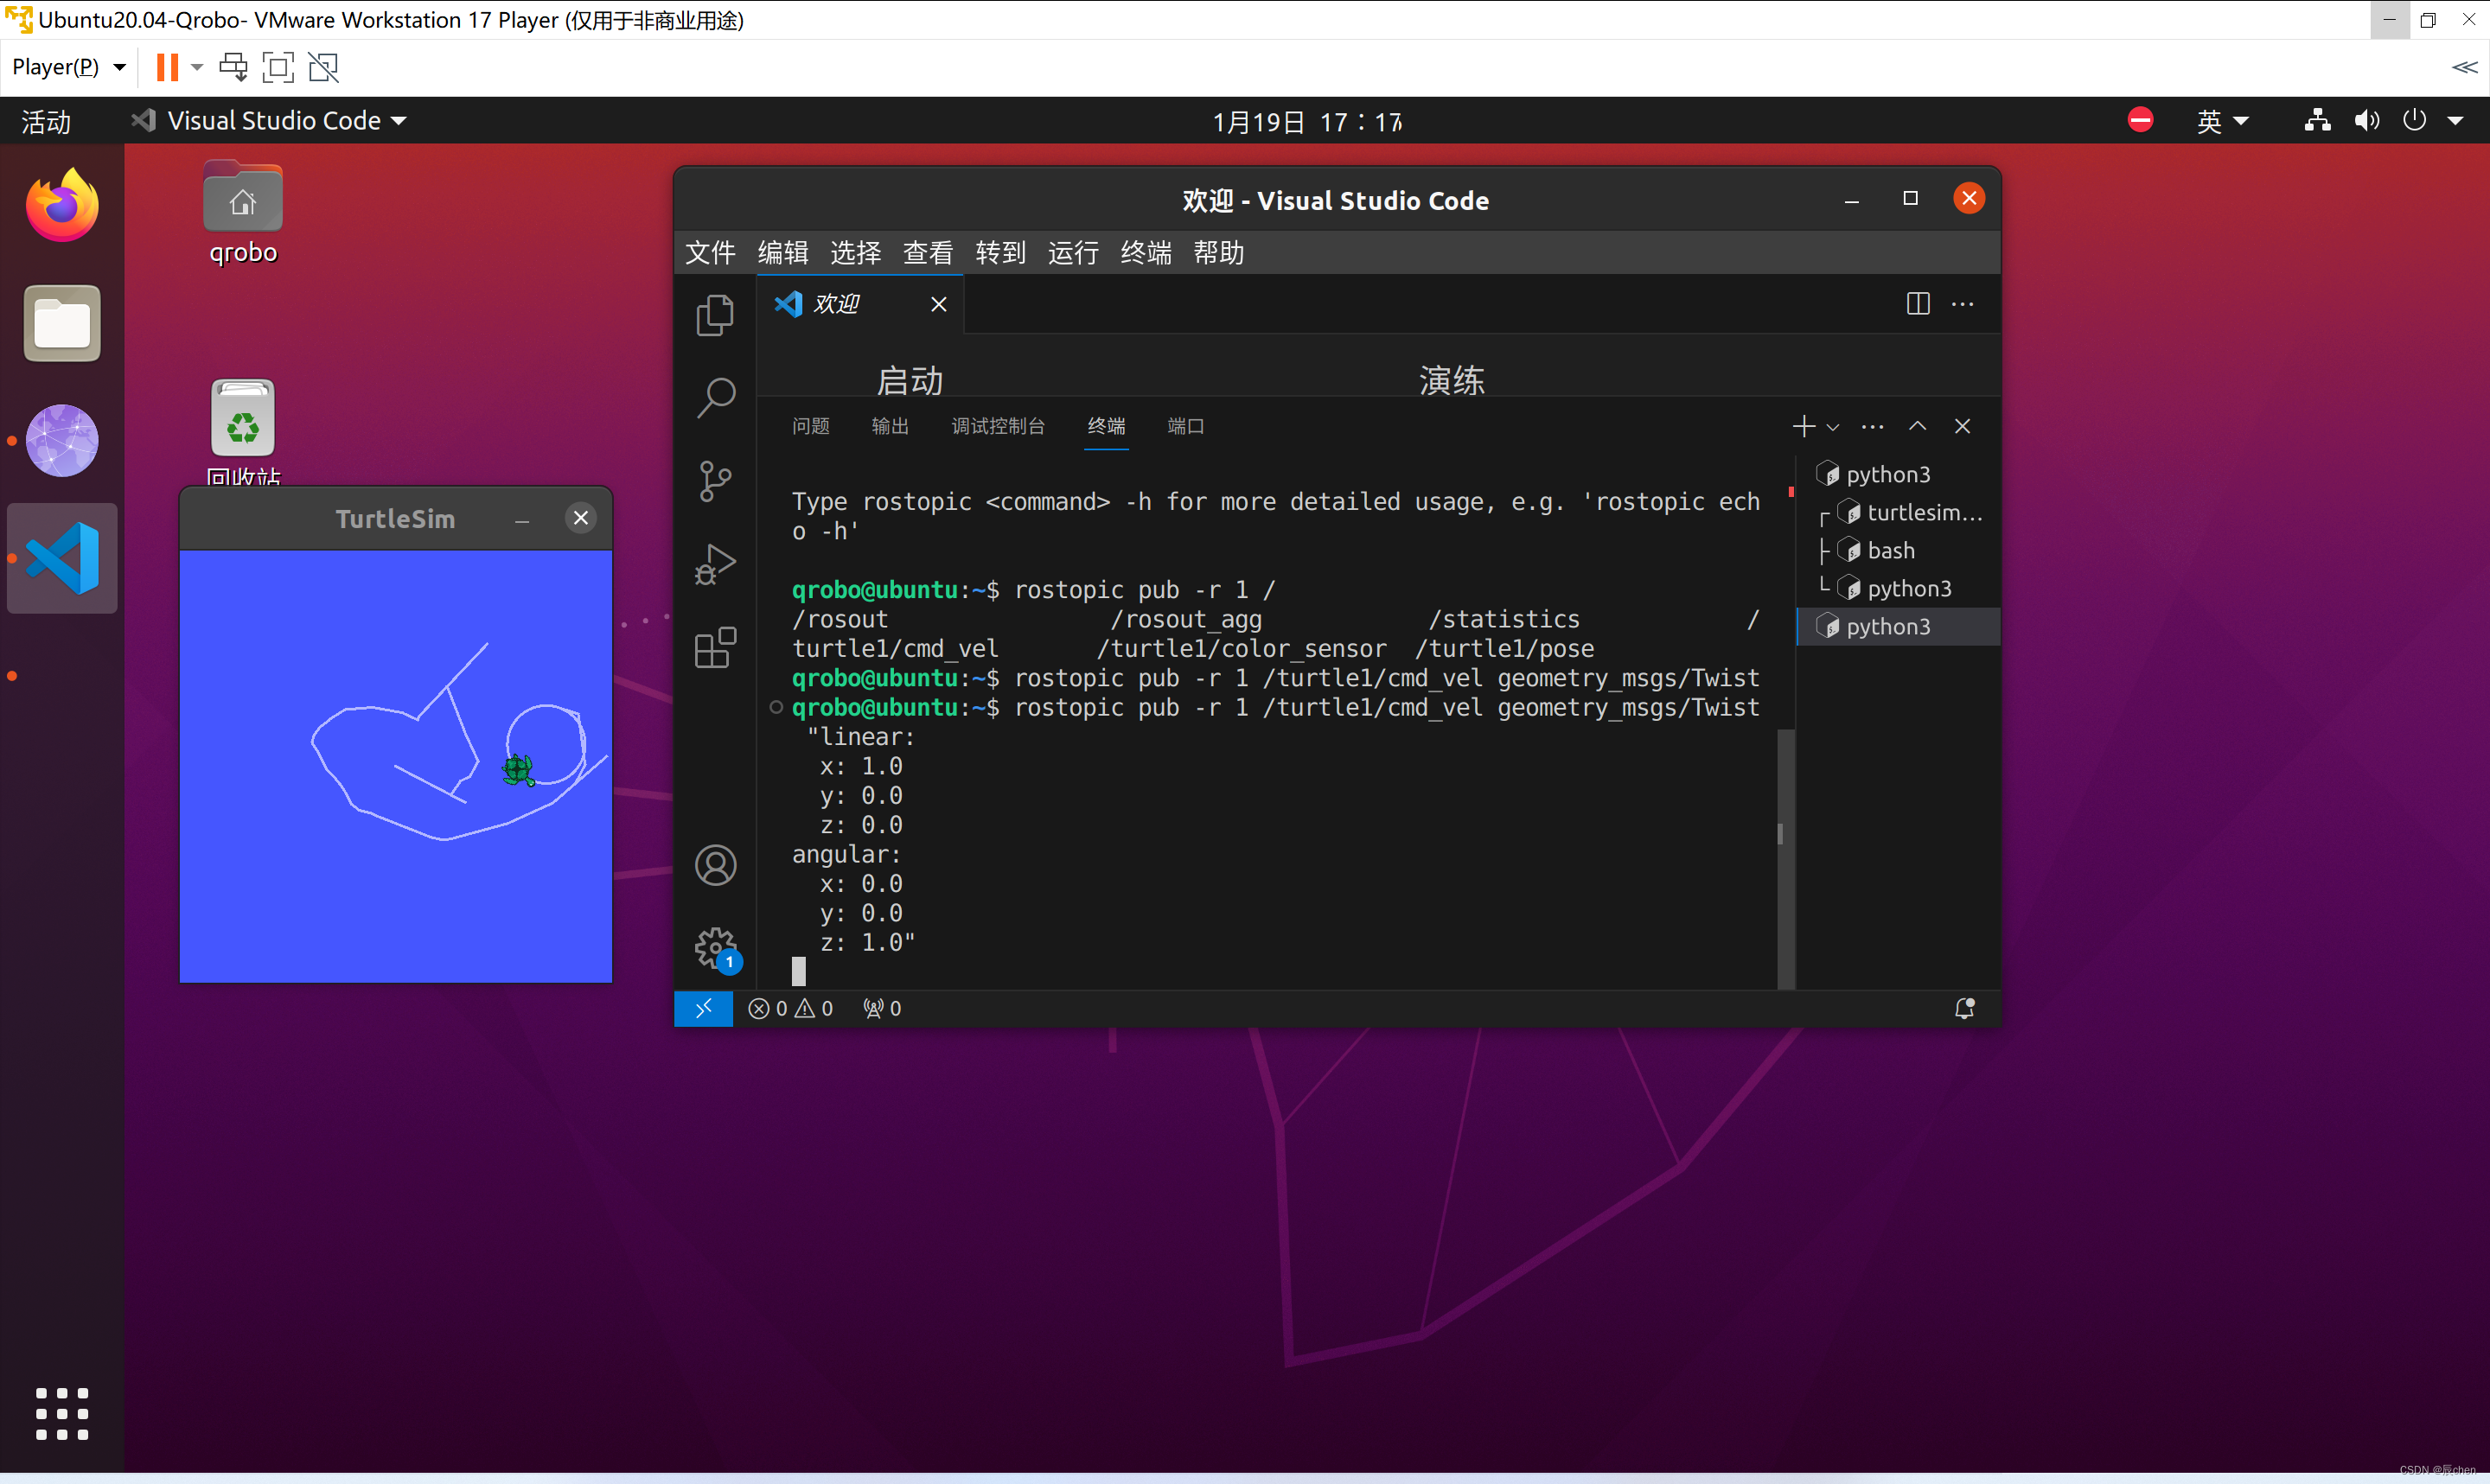Open the Extensions view
Viewport: 2490px width, 1484px height.
click(x=715, y=647)
